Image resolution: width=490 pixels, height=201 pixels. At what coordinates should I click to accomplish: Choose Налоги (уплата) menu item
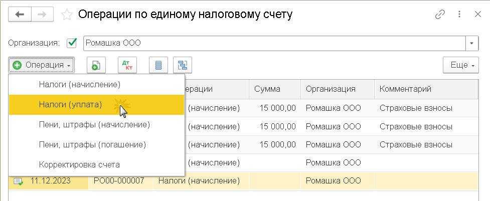tap(70, 105)
